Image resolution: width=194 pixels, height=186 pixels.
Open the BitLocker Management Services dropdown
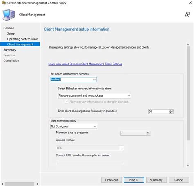click(73, 80)
